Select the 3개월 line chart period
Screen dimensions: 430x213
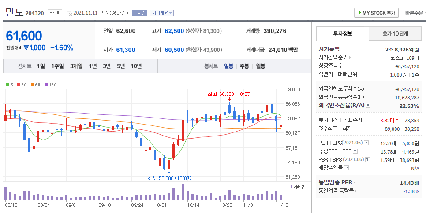(x=76, y=66)
